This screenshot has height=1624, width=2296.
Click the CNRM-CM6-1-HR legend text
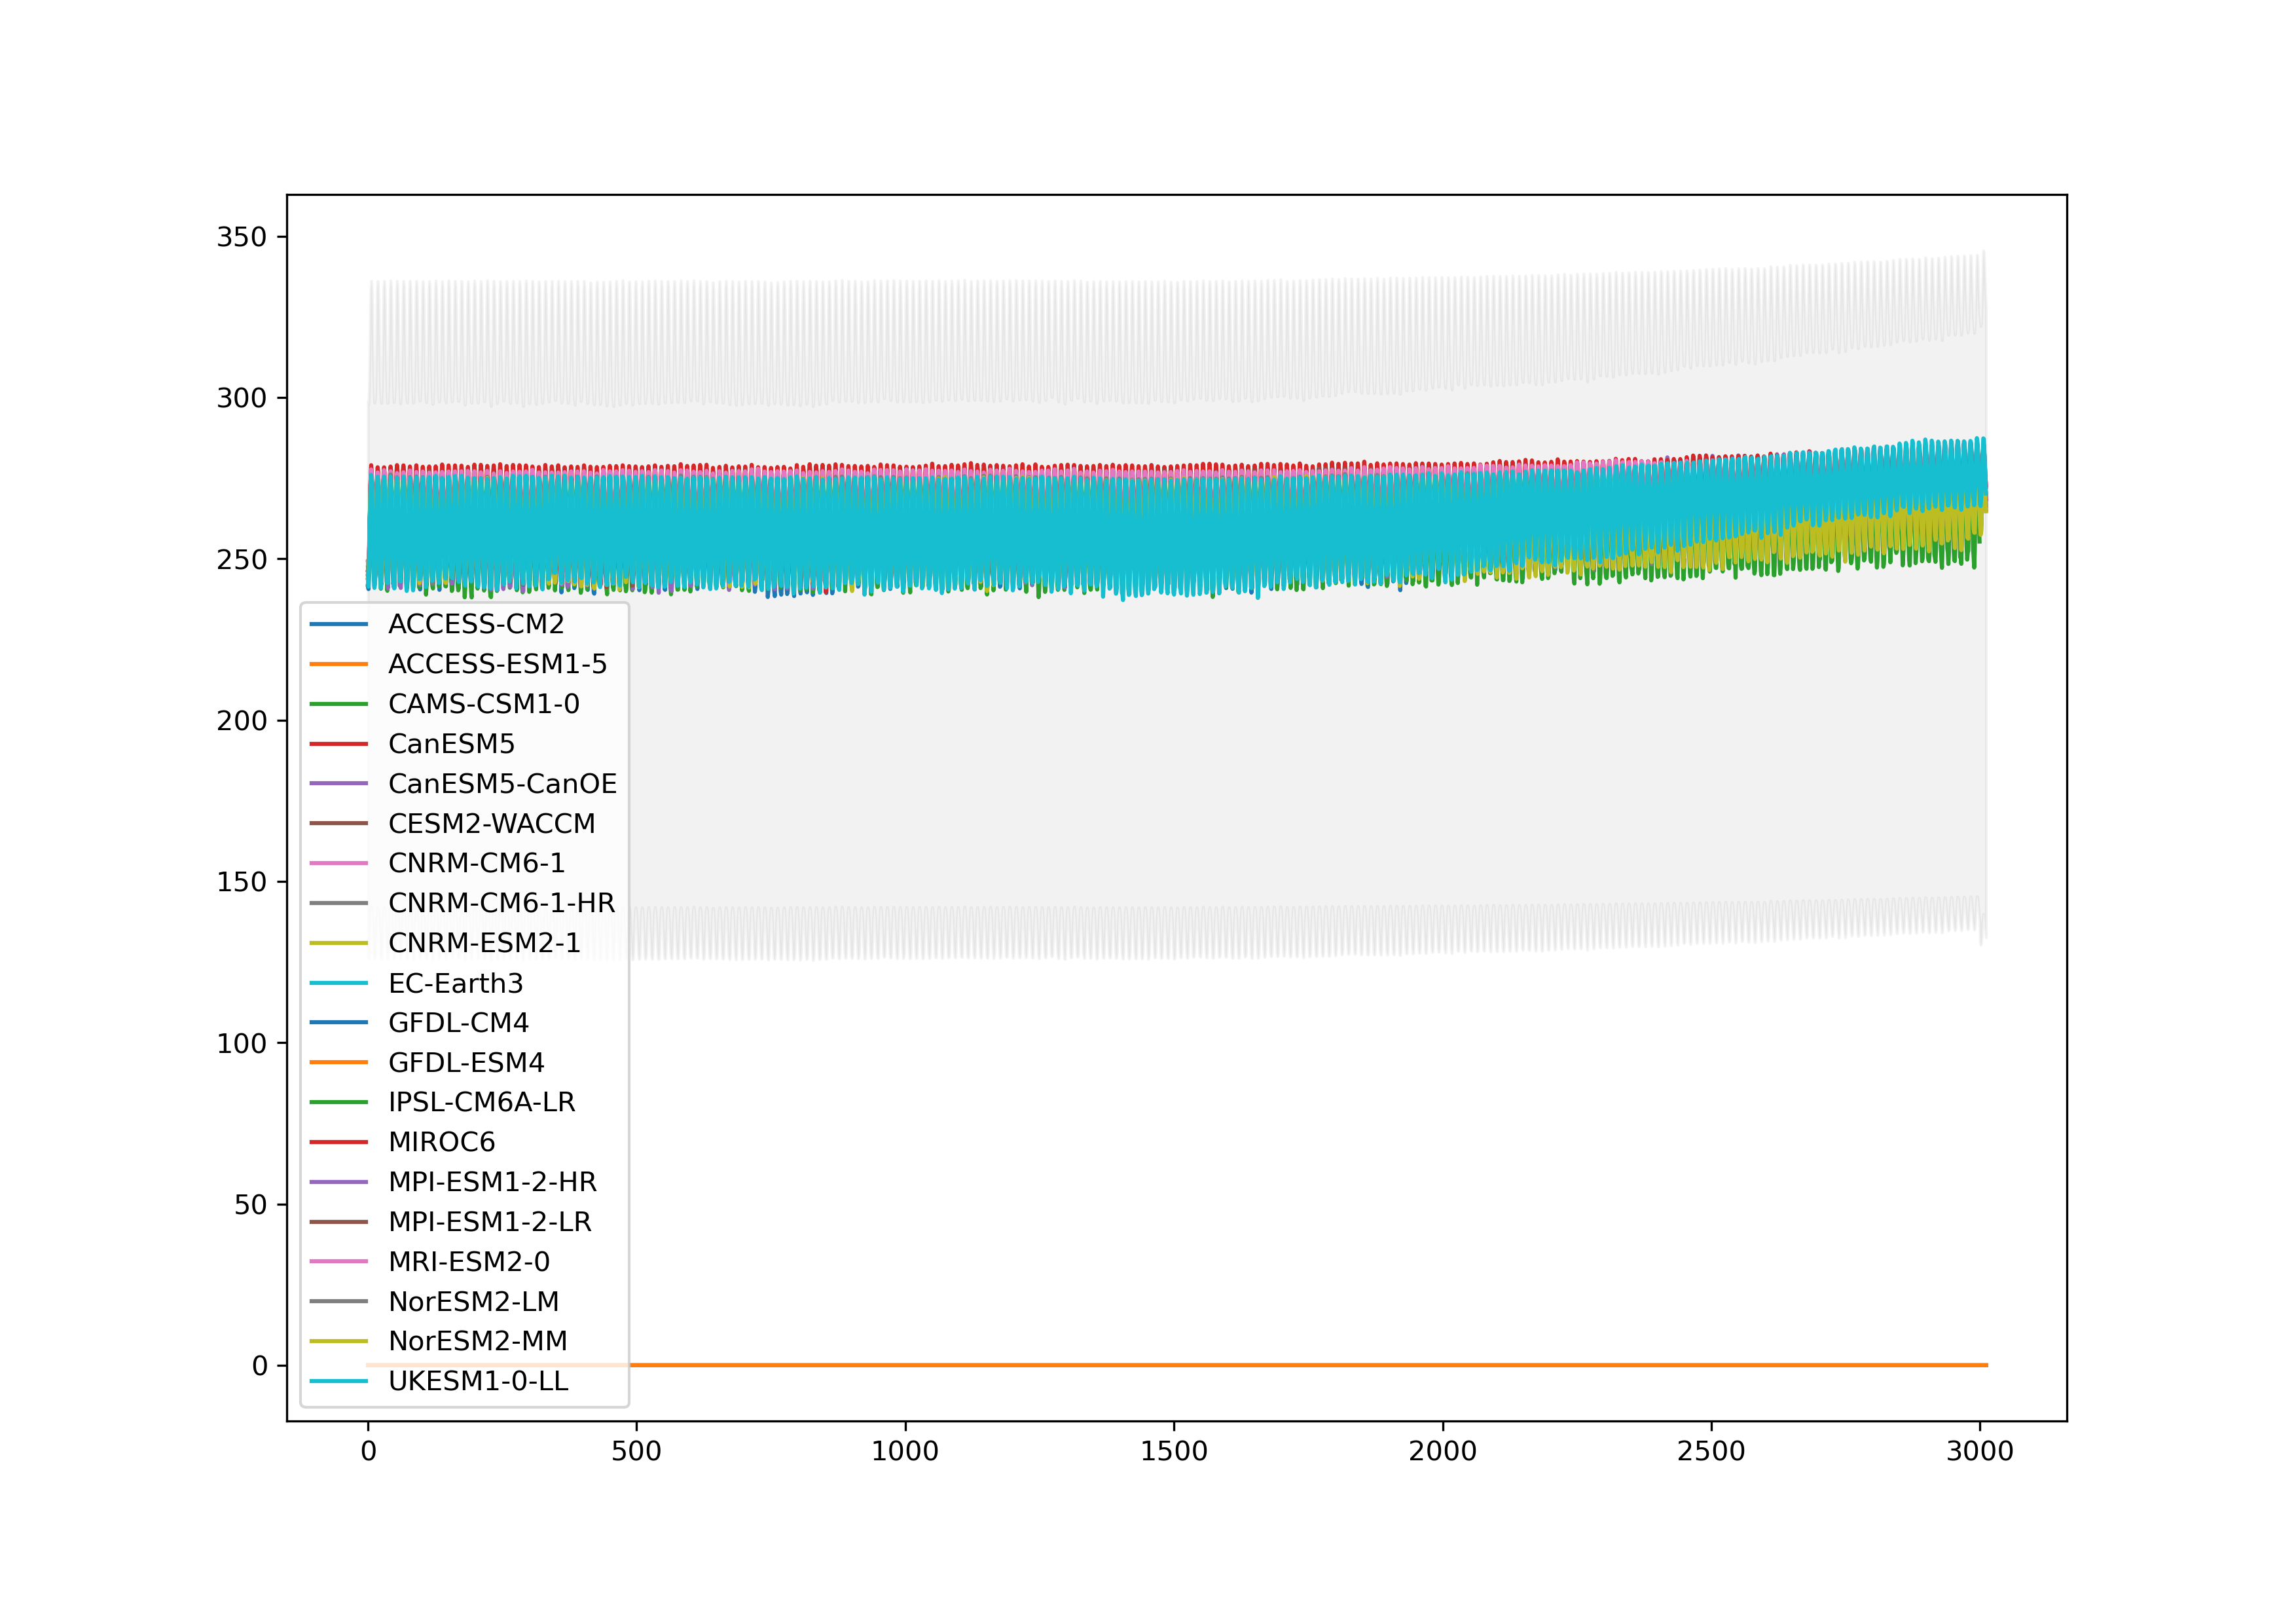pos(501,903)
